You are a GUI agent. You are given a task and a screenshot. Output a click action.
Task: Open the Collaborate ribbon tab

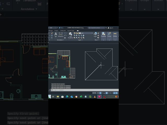63,31
